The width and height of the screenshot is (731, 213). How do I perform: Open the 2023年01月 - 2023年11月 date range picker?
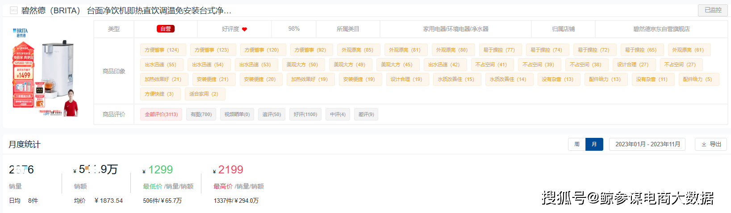tap(647, 144)
